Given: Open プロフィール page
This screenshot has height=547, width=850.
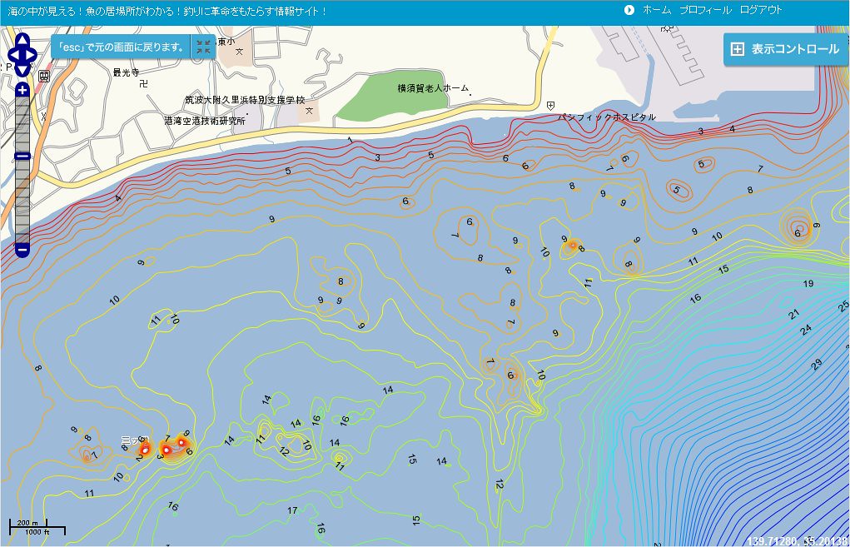Looking at the screenshot, I should [705, 10].
